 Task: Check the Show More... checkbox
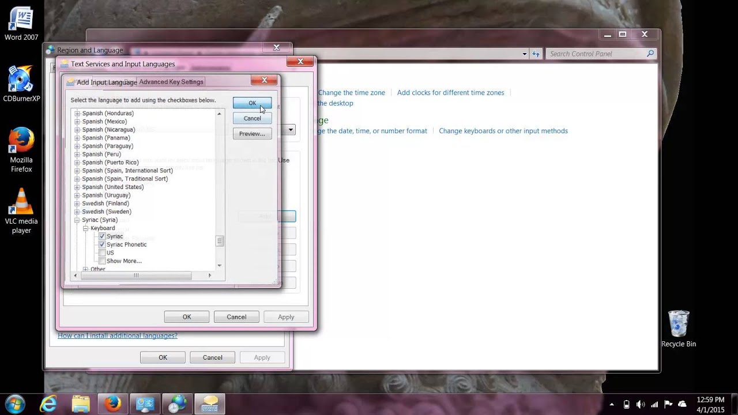(102, 261)
